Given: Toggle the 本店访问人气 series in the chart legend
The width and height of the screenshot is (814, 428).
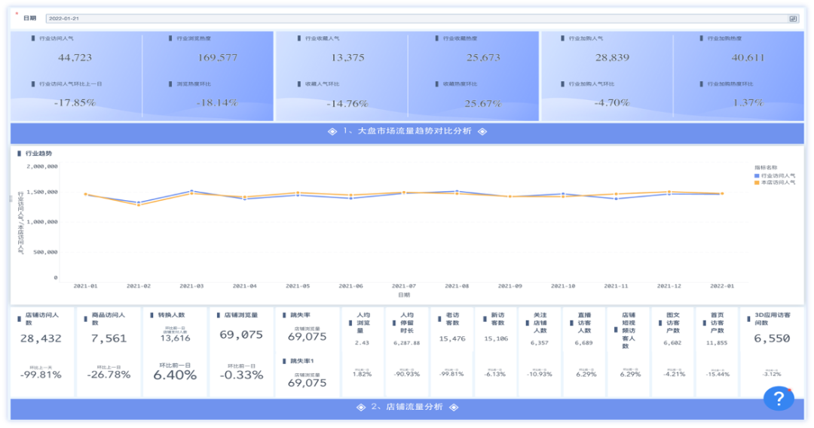Looking at the screenshot, I should pos(775,183).
